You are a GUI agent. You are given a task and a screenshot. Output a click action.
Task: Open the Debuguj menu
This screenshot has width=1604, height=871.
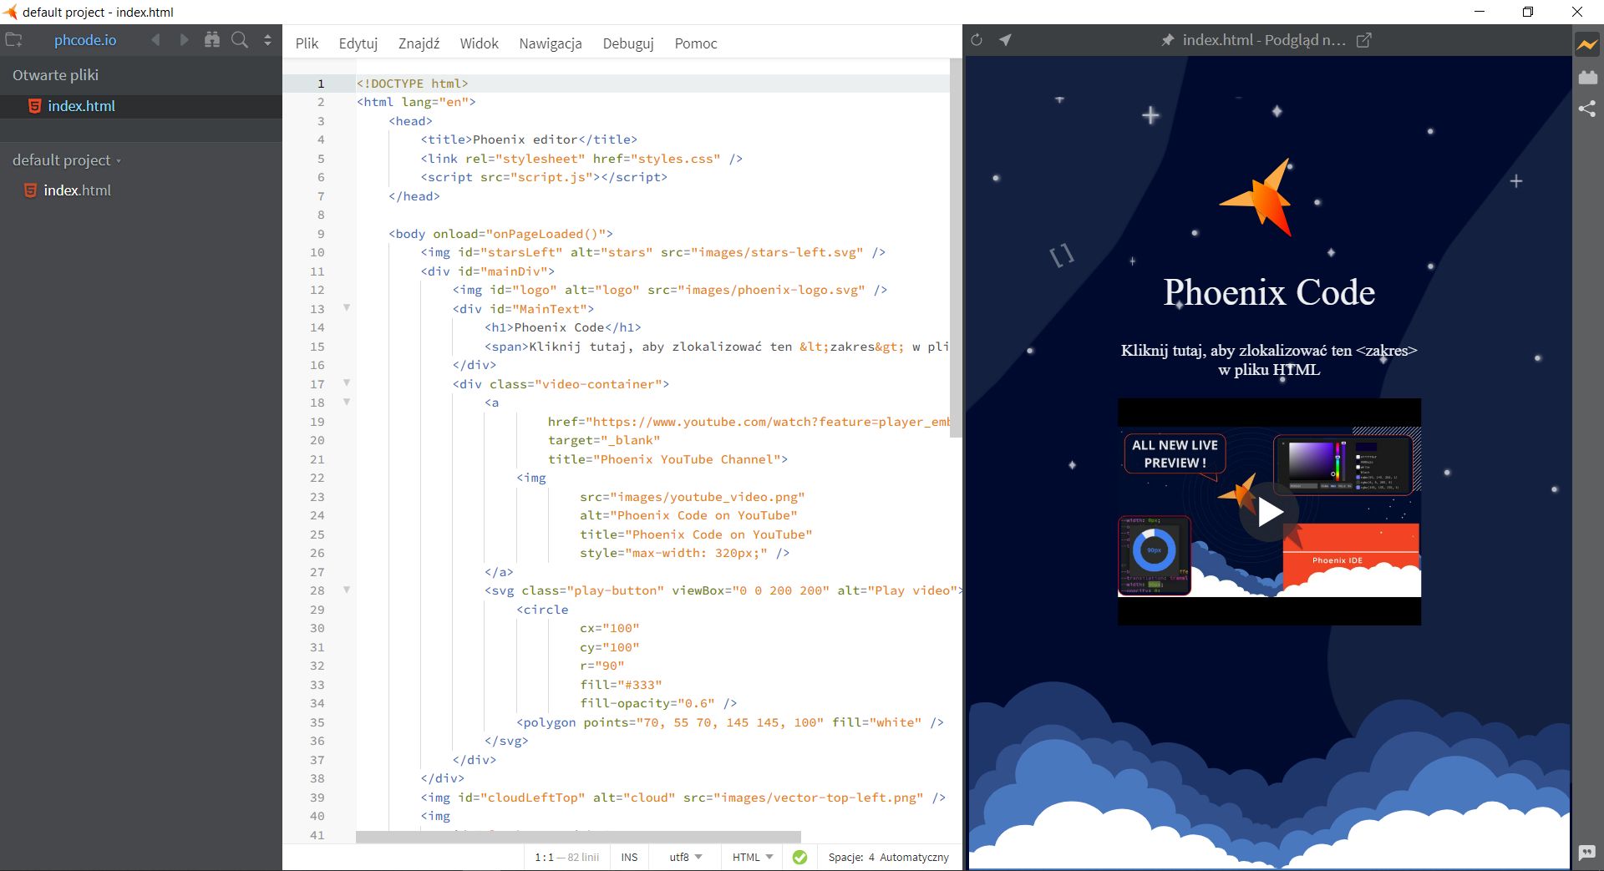(x=627, y=43)
